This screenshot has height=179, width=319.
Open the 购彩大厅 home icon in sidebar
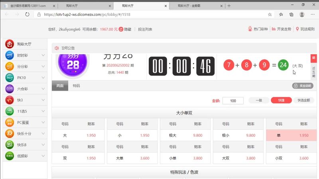click(x=10, y=44)
